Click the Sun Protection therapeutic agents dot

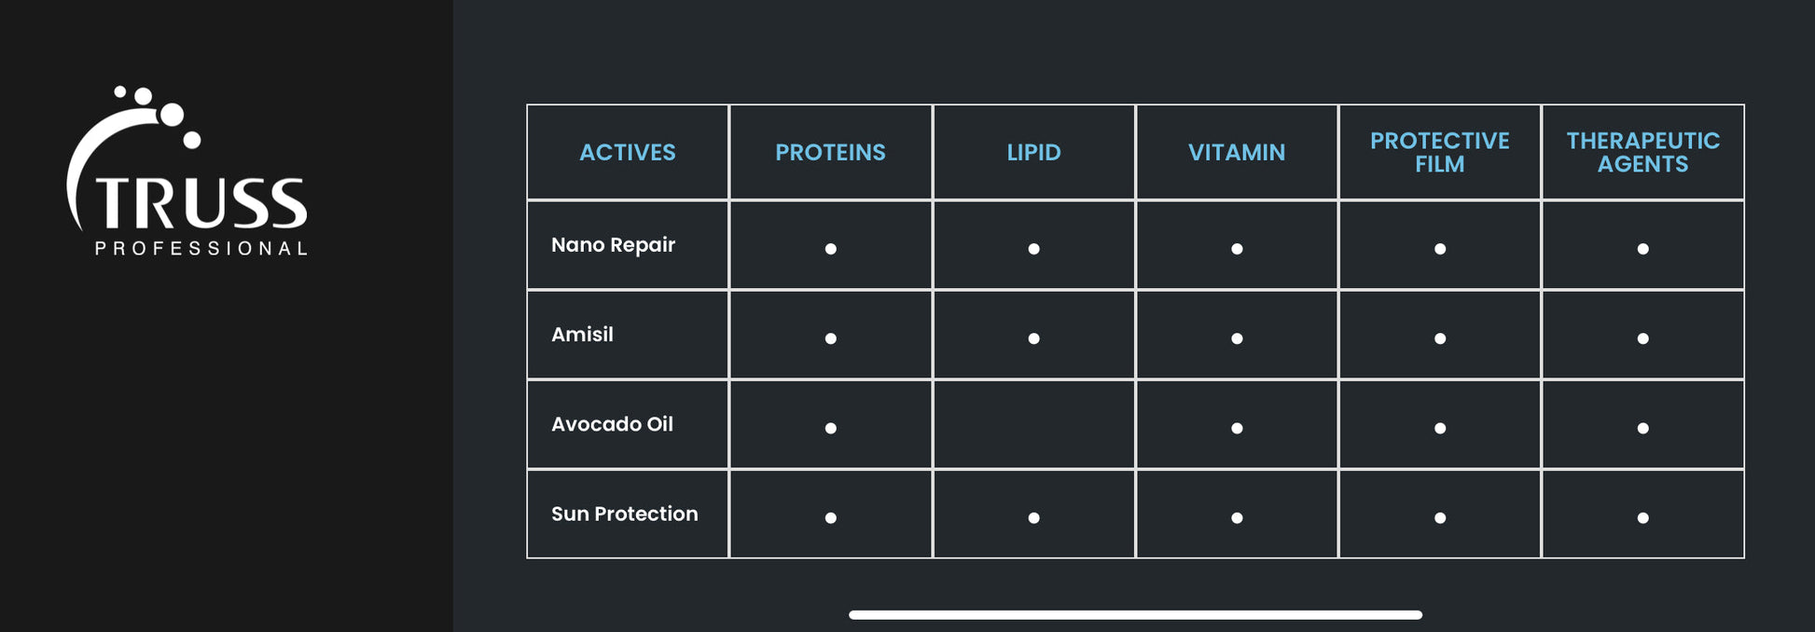click(x=1642, y=517)
